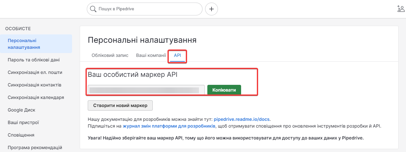Switch to the Ваші компанії tab
The image size is (406, 152).
pos(151,55)
